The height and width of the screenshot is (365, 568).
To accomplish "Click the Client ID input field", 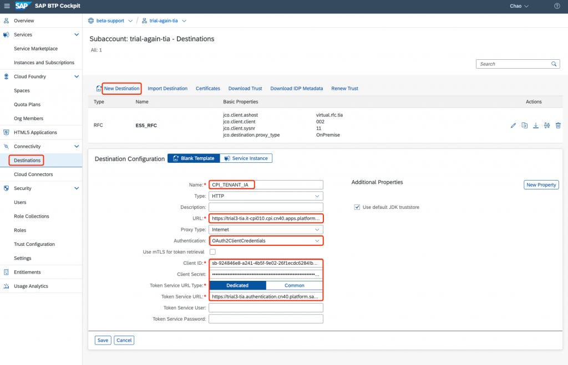I will pyautogui.click(x=266, y=263).
